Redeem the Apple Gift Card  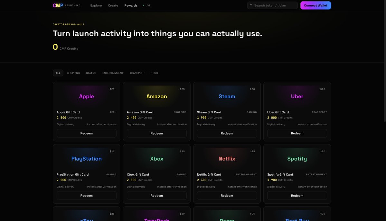(86, 133)
